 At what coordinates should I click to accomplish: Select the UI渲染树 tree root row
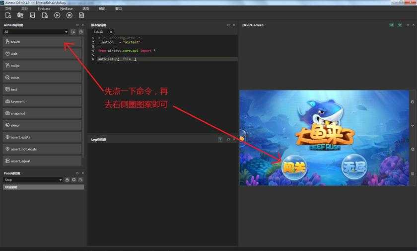click(x=44, y=187)
